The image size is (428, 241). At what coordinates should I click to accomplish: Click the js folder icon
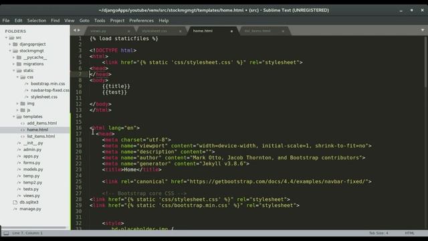[x=23, y=110]
